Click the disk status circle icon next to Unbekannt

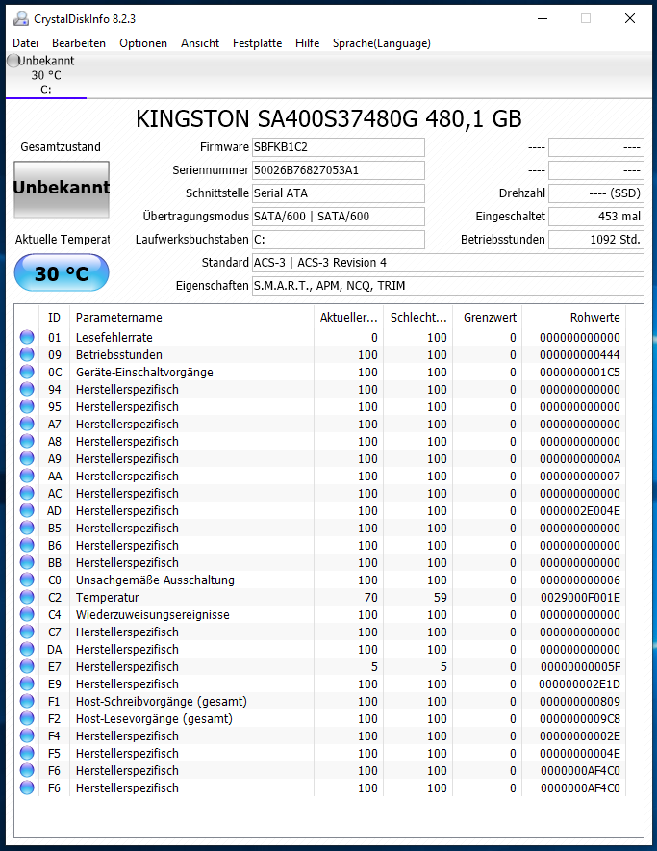pos(13,61)
